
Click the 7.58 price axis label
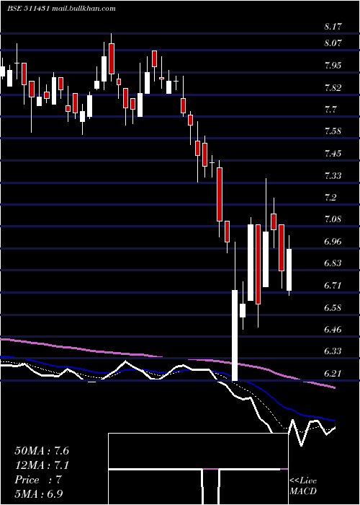tap(333, 131)
